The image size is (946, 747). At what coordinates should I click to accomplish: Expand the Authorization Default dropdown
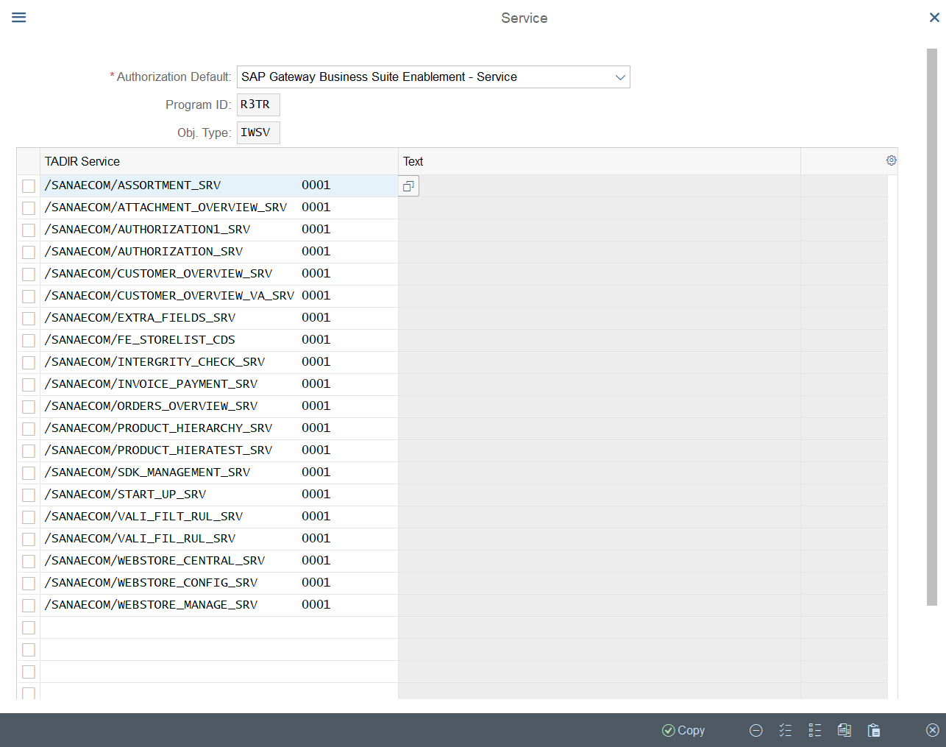coord(620,77)
